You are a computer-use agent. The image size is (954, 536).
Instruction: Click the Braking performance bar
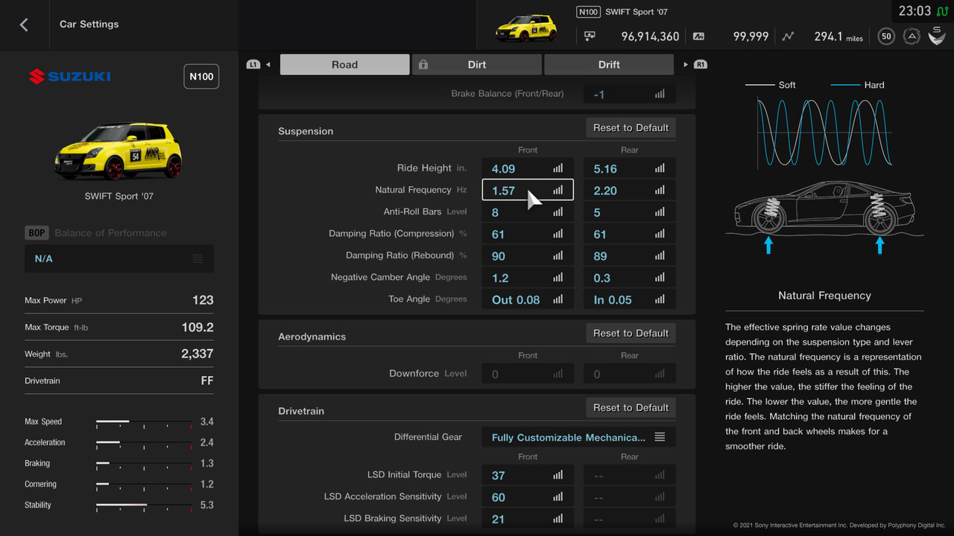[x=144, y=464]
